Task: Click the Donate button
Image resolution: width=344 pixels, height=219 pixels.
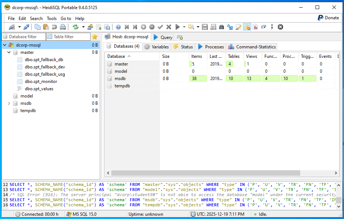Action: (328, 17)
